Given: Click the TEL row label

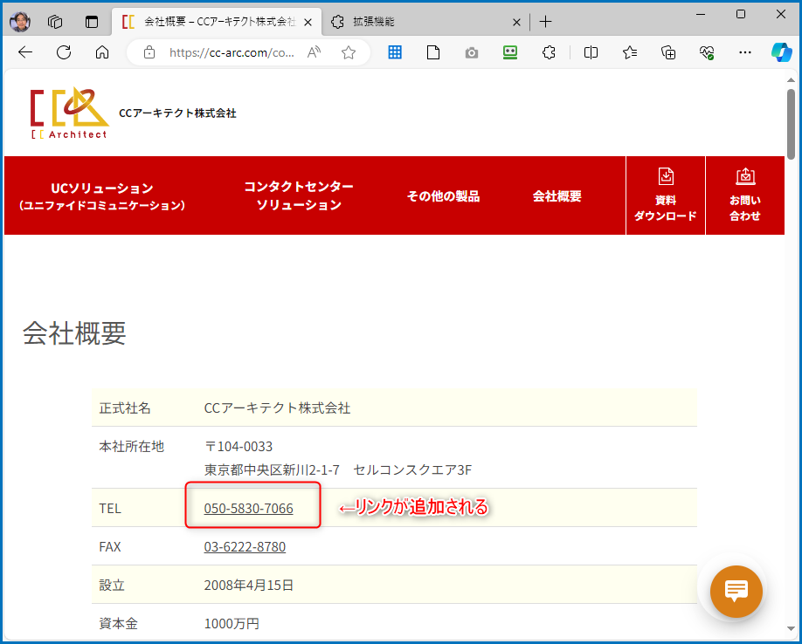Looking at the screenshot, I should pyautogui.click(x=110, y=509).
